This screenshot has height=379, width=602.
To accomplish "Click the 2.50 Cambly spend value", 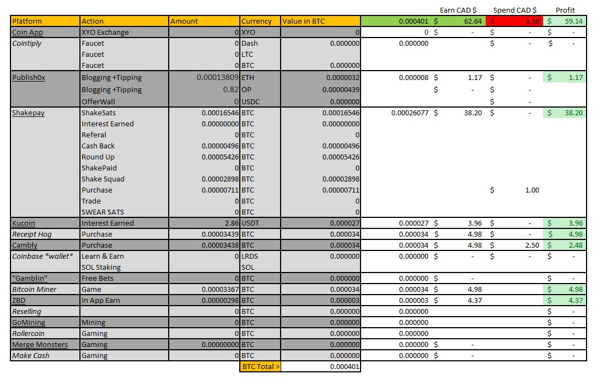I will (x=532, y=245).
